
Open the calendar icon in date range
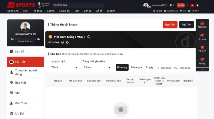pyautogui.click(x=158, y=68)
